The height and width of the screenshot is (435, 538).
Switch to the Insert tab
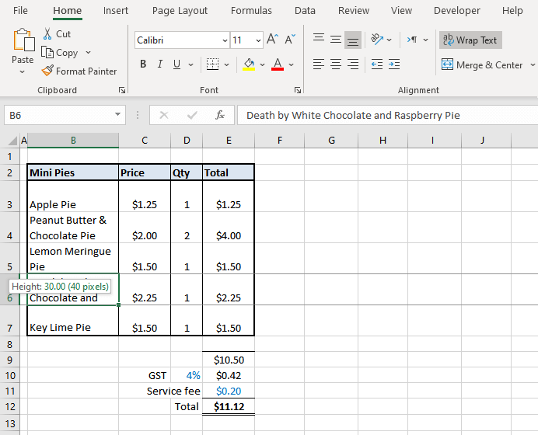tap(116, 10)
